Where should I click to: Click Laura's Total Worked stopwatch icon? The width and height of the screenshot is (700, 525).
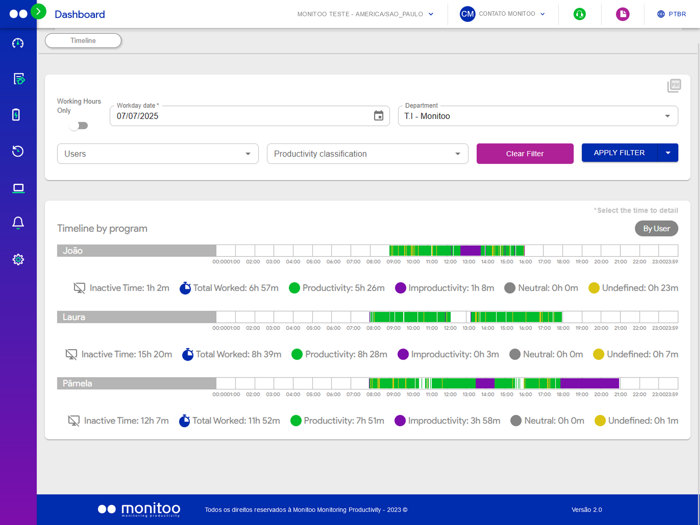[188, 354]
